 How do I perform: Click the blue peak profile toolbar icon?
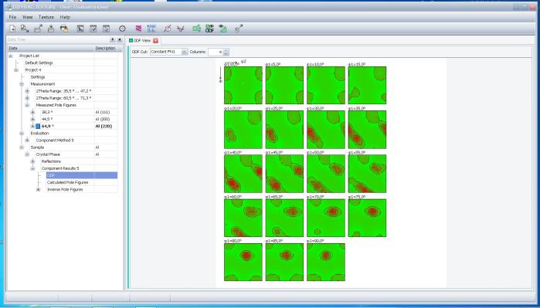click(151, 29)
